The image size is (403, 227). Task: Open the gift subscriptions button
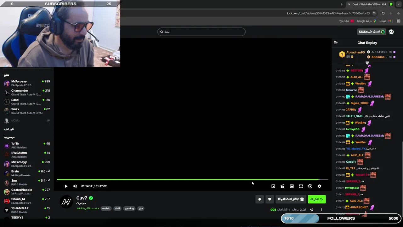coord(291,199)
